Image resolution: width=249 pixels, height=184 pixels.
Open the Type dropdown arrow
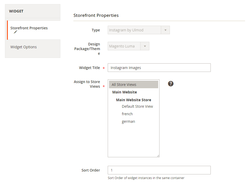pos(165,30)
